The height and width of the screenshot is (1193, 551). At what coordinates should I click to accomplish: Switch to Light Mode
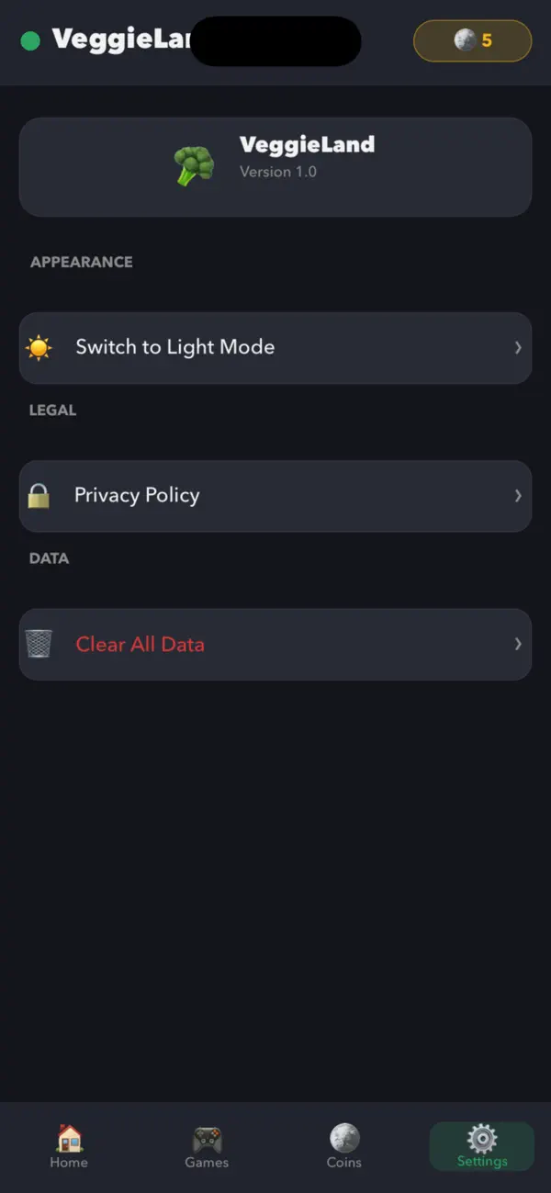(x=275, y=348)
